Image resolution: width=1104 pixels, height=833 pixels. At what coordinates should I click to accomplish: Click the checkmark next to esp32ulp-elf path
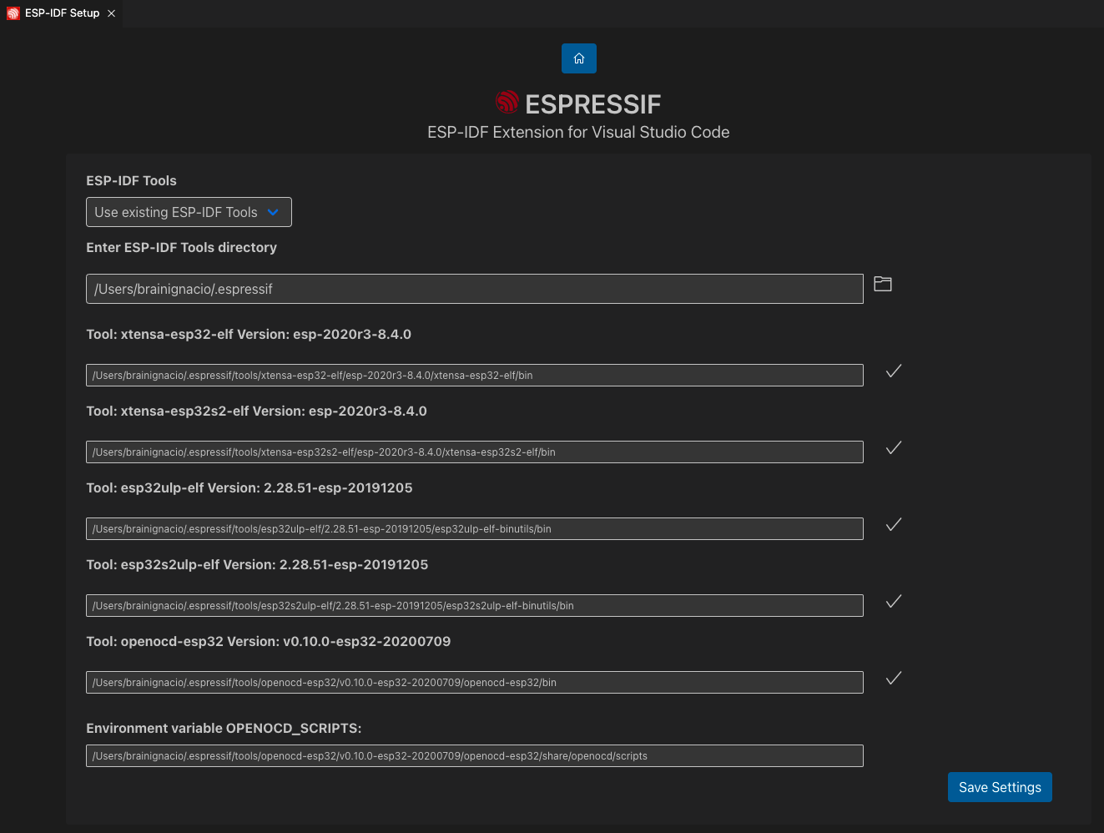tap(893, 524)
